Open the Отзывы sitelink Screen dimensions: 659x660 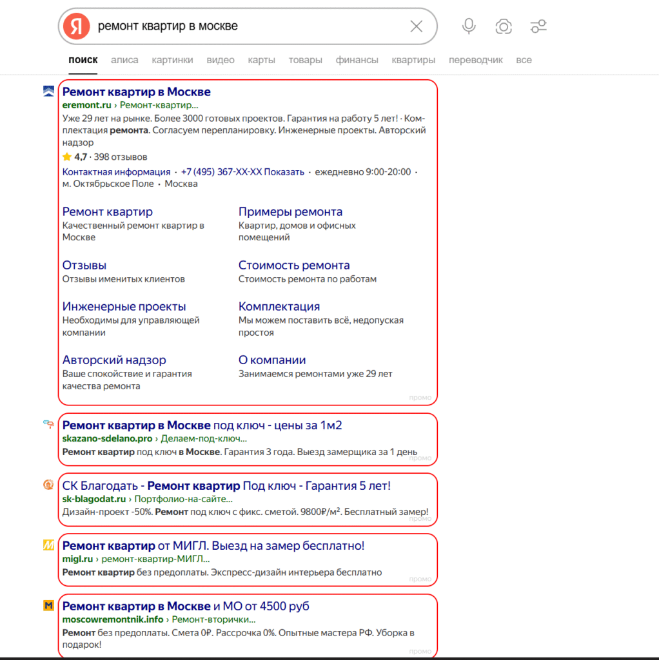pos(84,265)
